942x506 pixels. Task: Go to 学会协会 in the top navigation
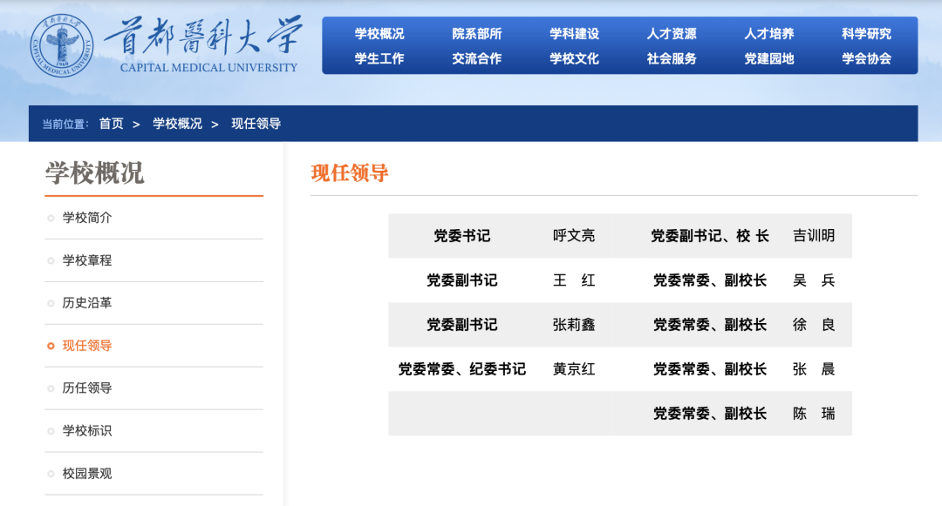pyautogui.click(x=866, y=58)
